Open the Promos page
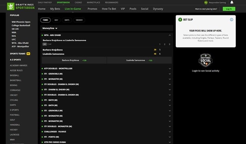The width and height of the screenshot is (246, 144). click(92, 9)
